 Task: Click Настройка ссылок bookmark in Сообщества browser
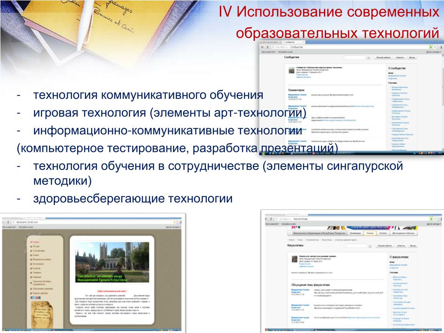(x=285, y=52)
